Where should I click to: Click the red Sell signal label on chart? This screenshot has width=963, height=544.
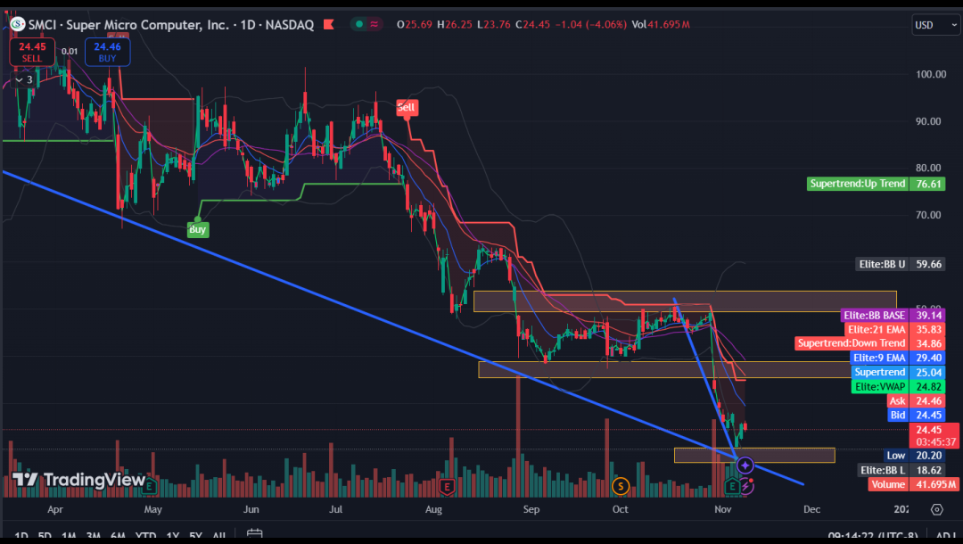407,107
